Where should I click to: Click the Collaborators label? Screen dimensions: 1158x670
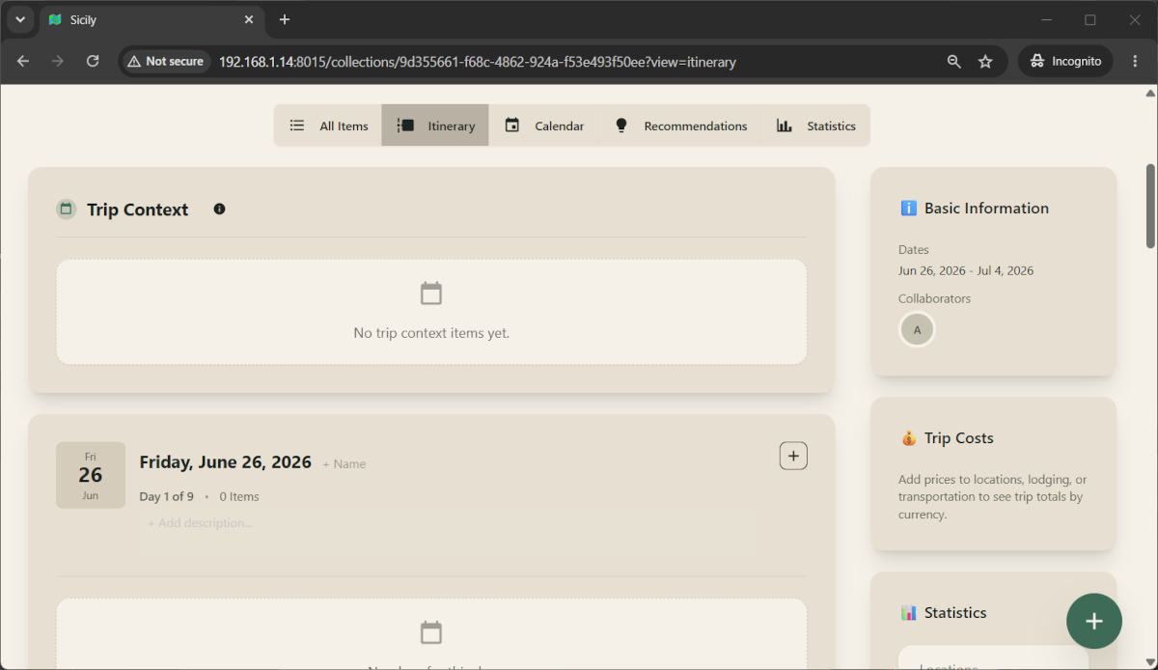tap(934, 298)
